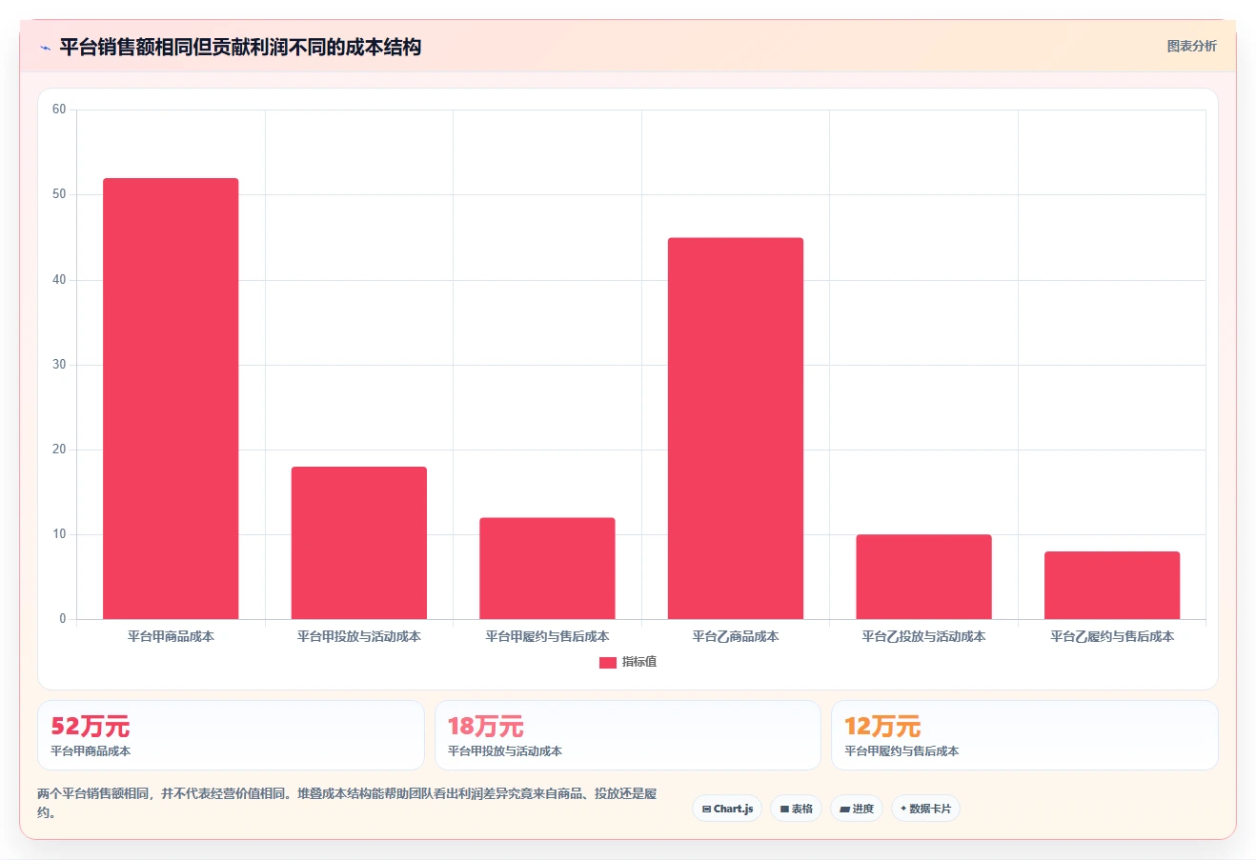
Task: Click the 平台甲投放与活动成本 bar
Action: pyautogui.click(x=359, y=543)
